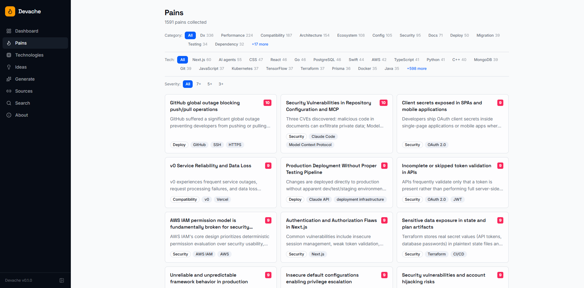Click the Technologies chip icon
Screen dimensions: 584x288
click(x=9, y=55)
